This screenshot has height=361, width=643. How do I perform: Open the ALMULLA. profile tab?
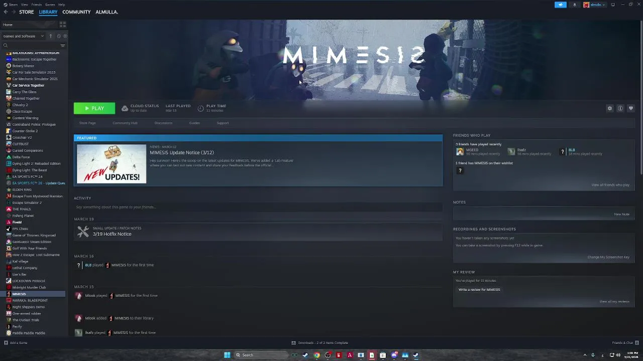107,12
